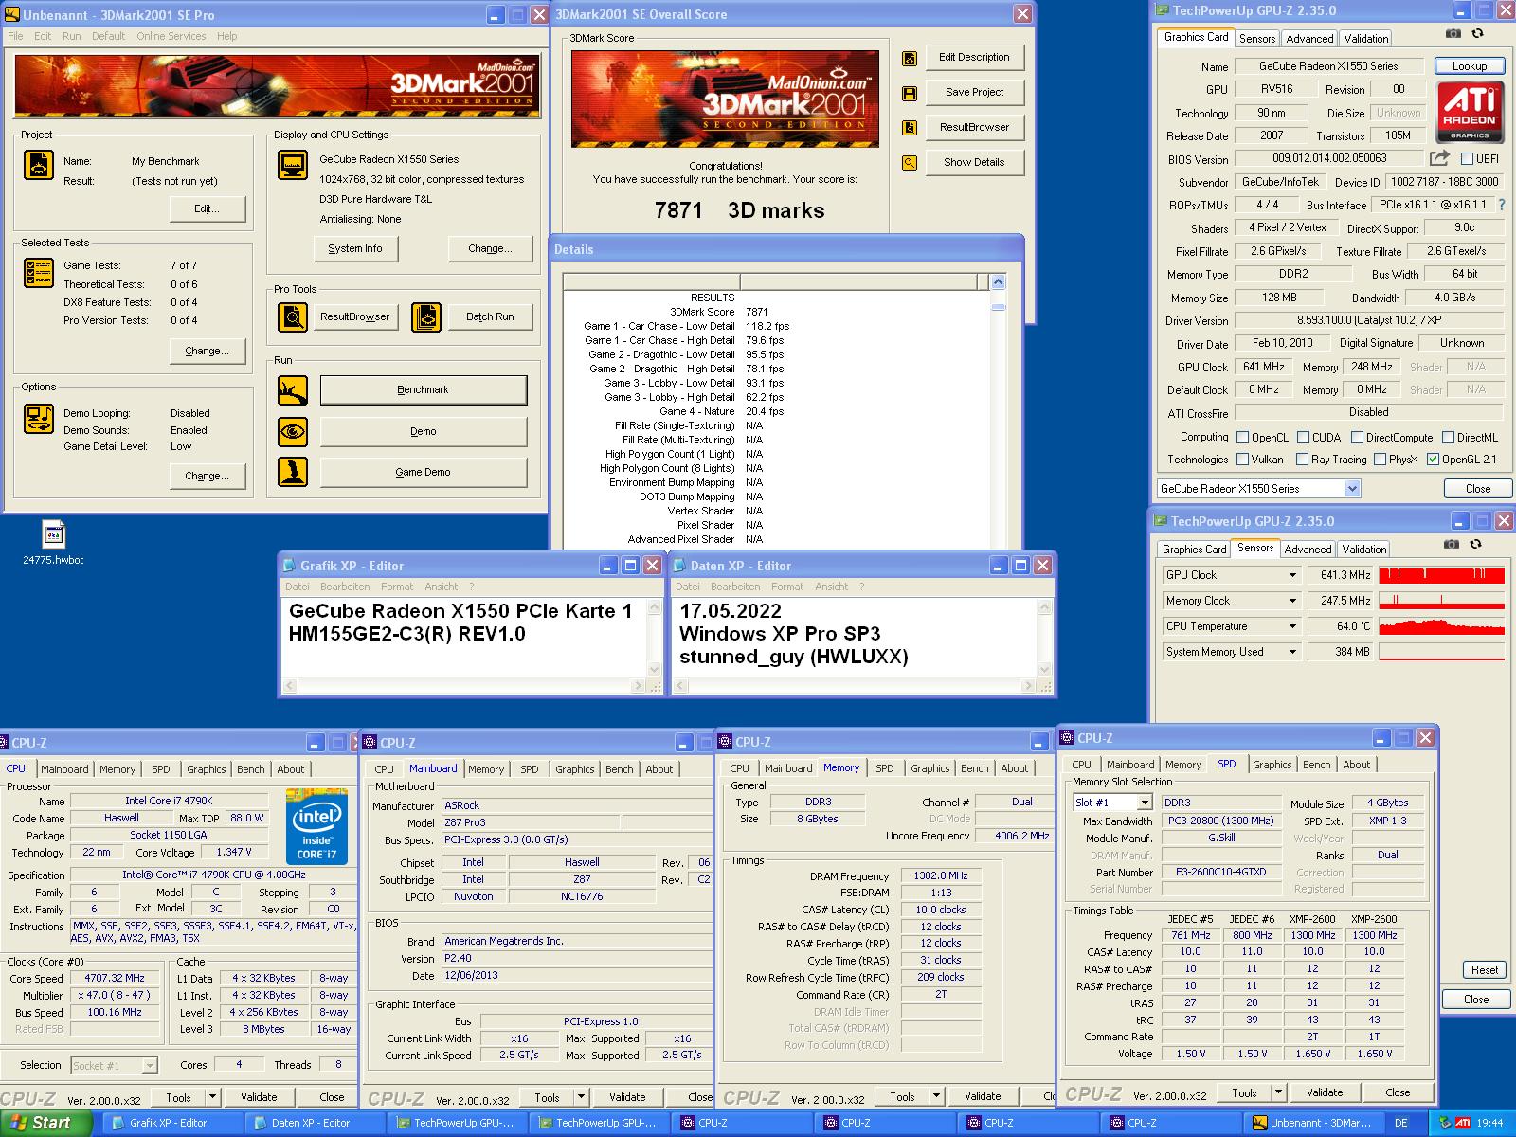Image resolution: width=1516 pixels, height=1137 pixels.
Task: Click the Game Demo joystick icon
Action: 293,472
